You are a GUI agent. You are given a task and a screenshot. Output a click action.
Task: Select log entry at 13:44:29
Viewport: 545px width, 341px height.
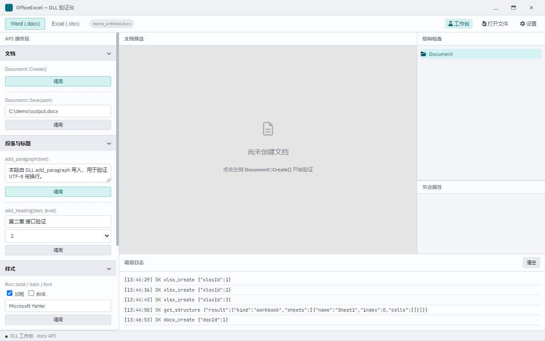click(332, 280)
